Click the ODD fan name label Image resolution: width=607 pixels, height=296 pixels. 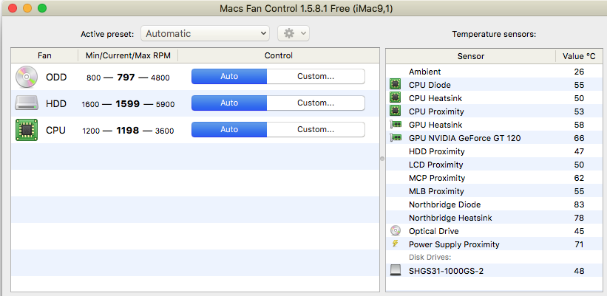[56, 78]
